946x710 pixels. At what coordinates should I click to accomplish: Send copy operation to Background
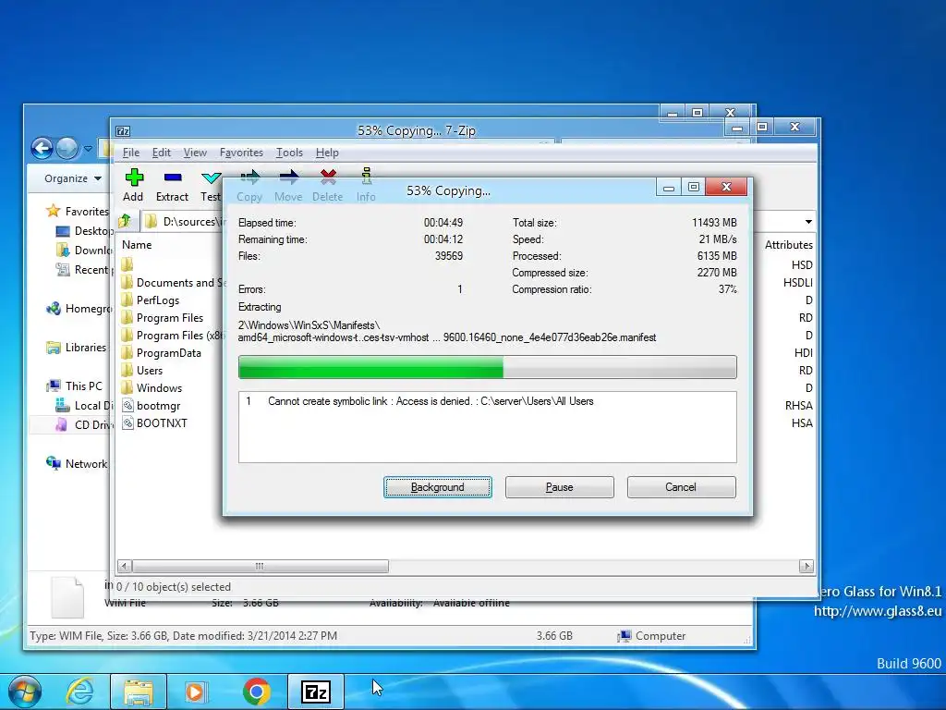point(437,487)
